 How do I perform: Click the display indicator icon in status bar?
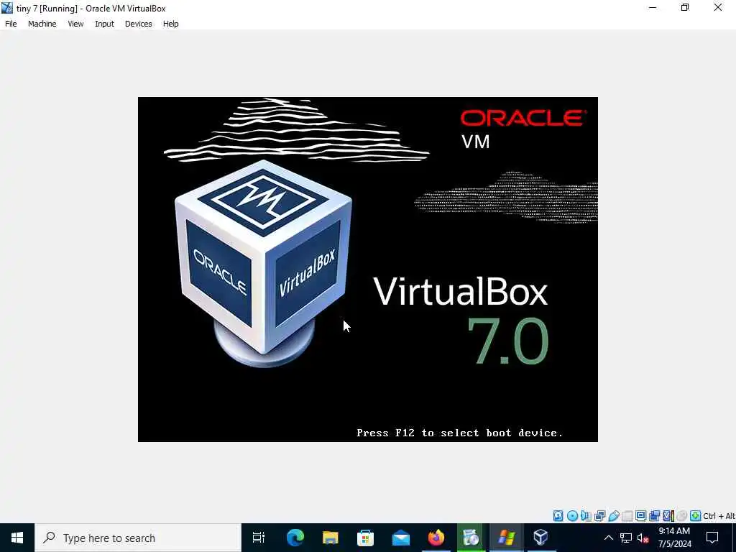pos(640,515)
